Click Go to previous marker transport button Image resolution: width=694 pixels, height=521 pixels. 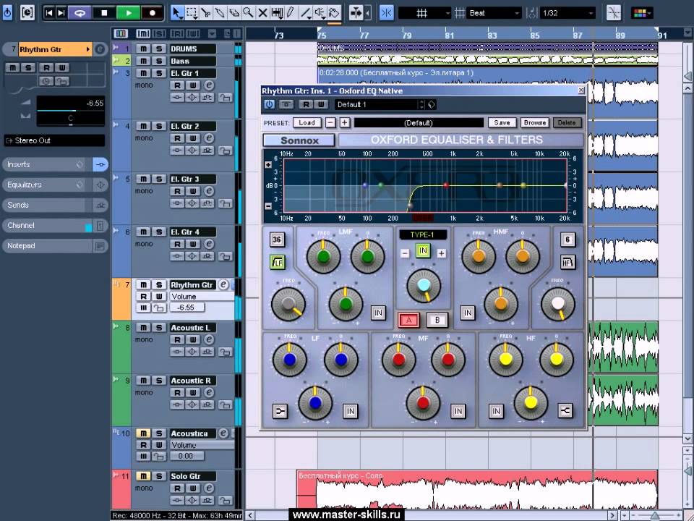tap(49, 13)
